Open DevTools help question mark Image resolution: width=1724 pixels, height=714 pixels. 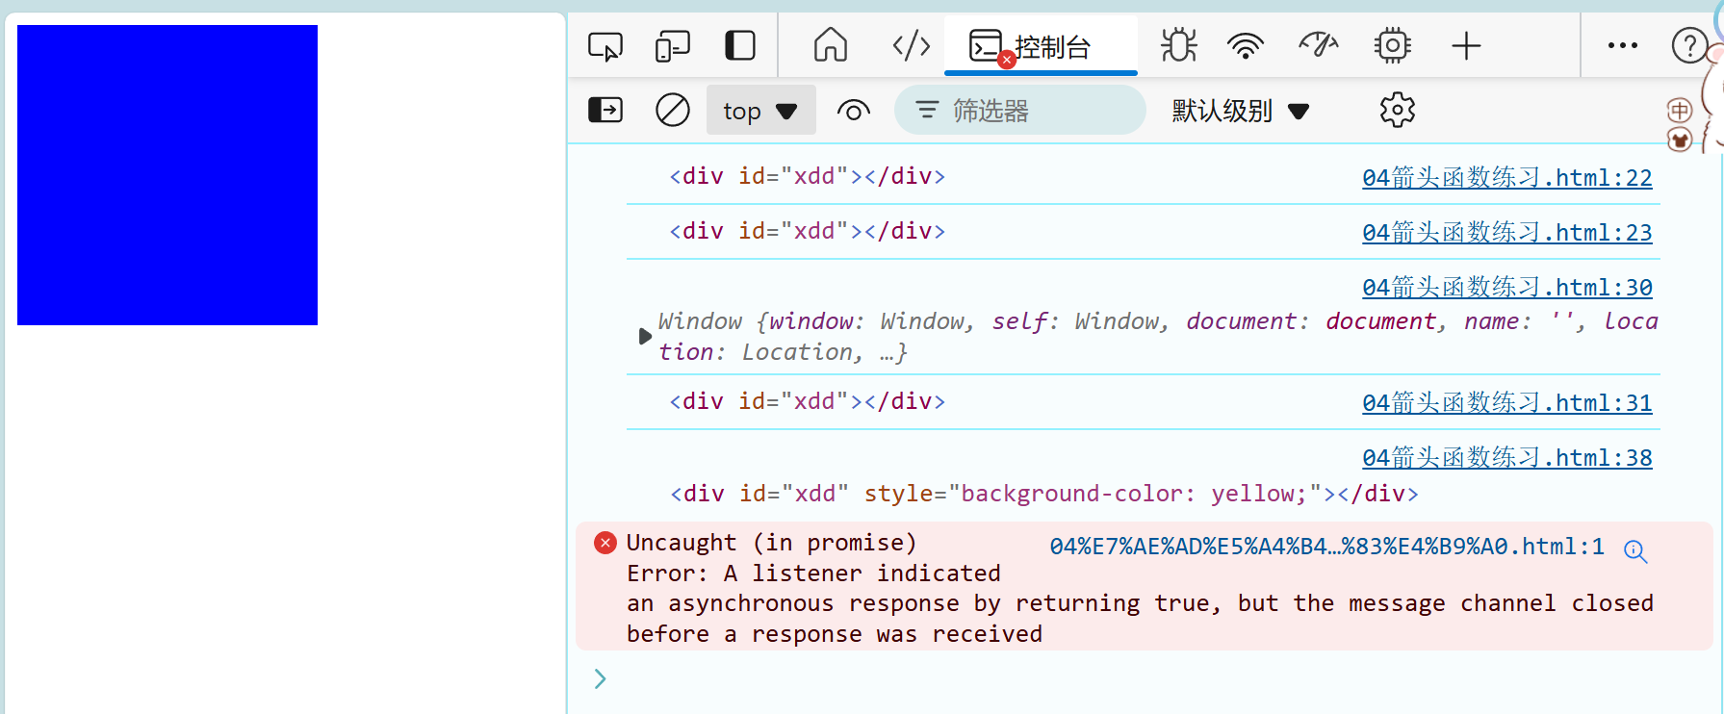1689,45
